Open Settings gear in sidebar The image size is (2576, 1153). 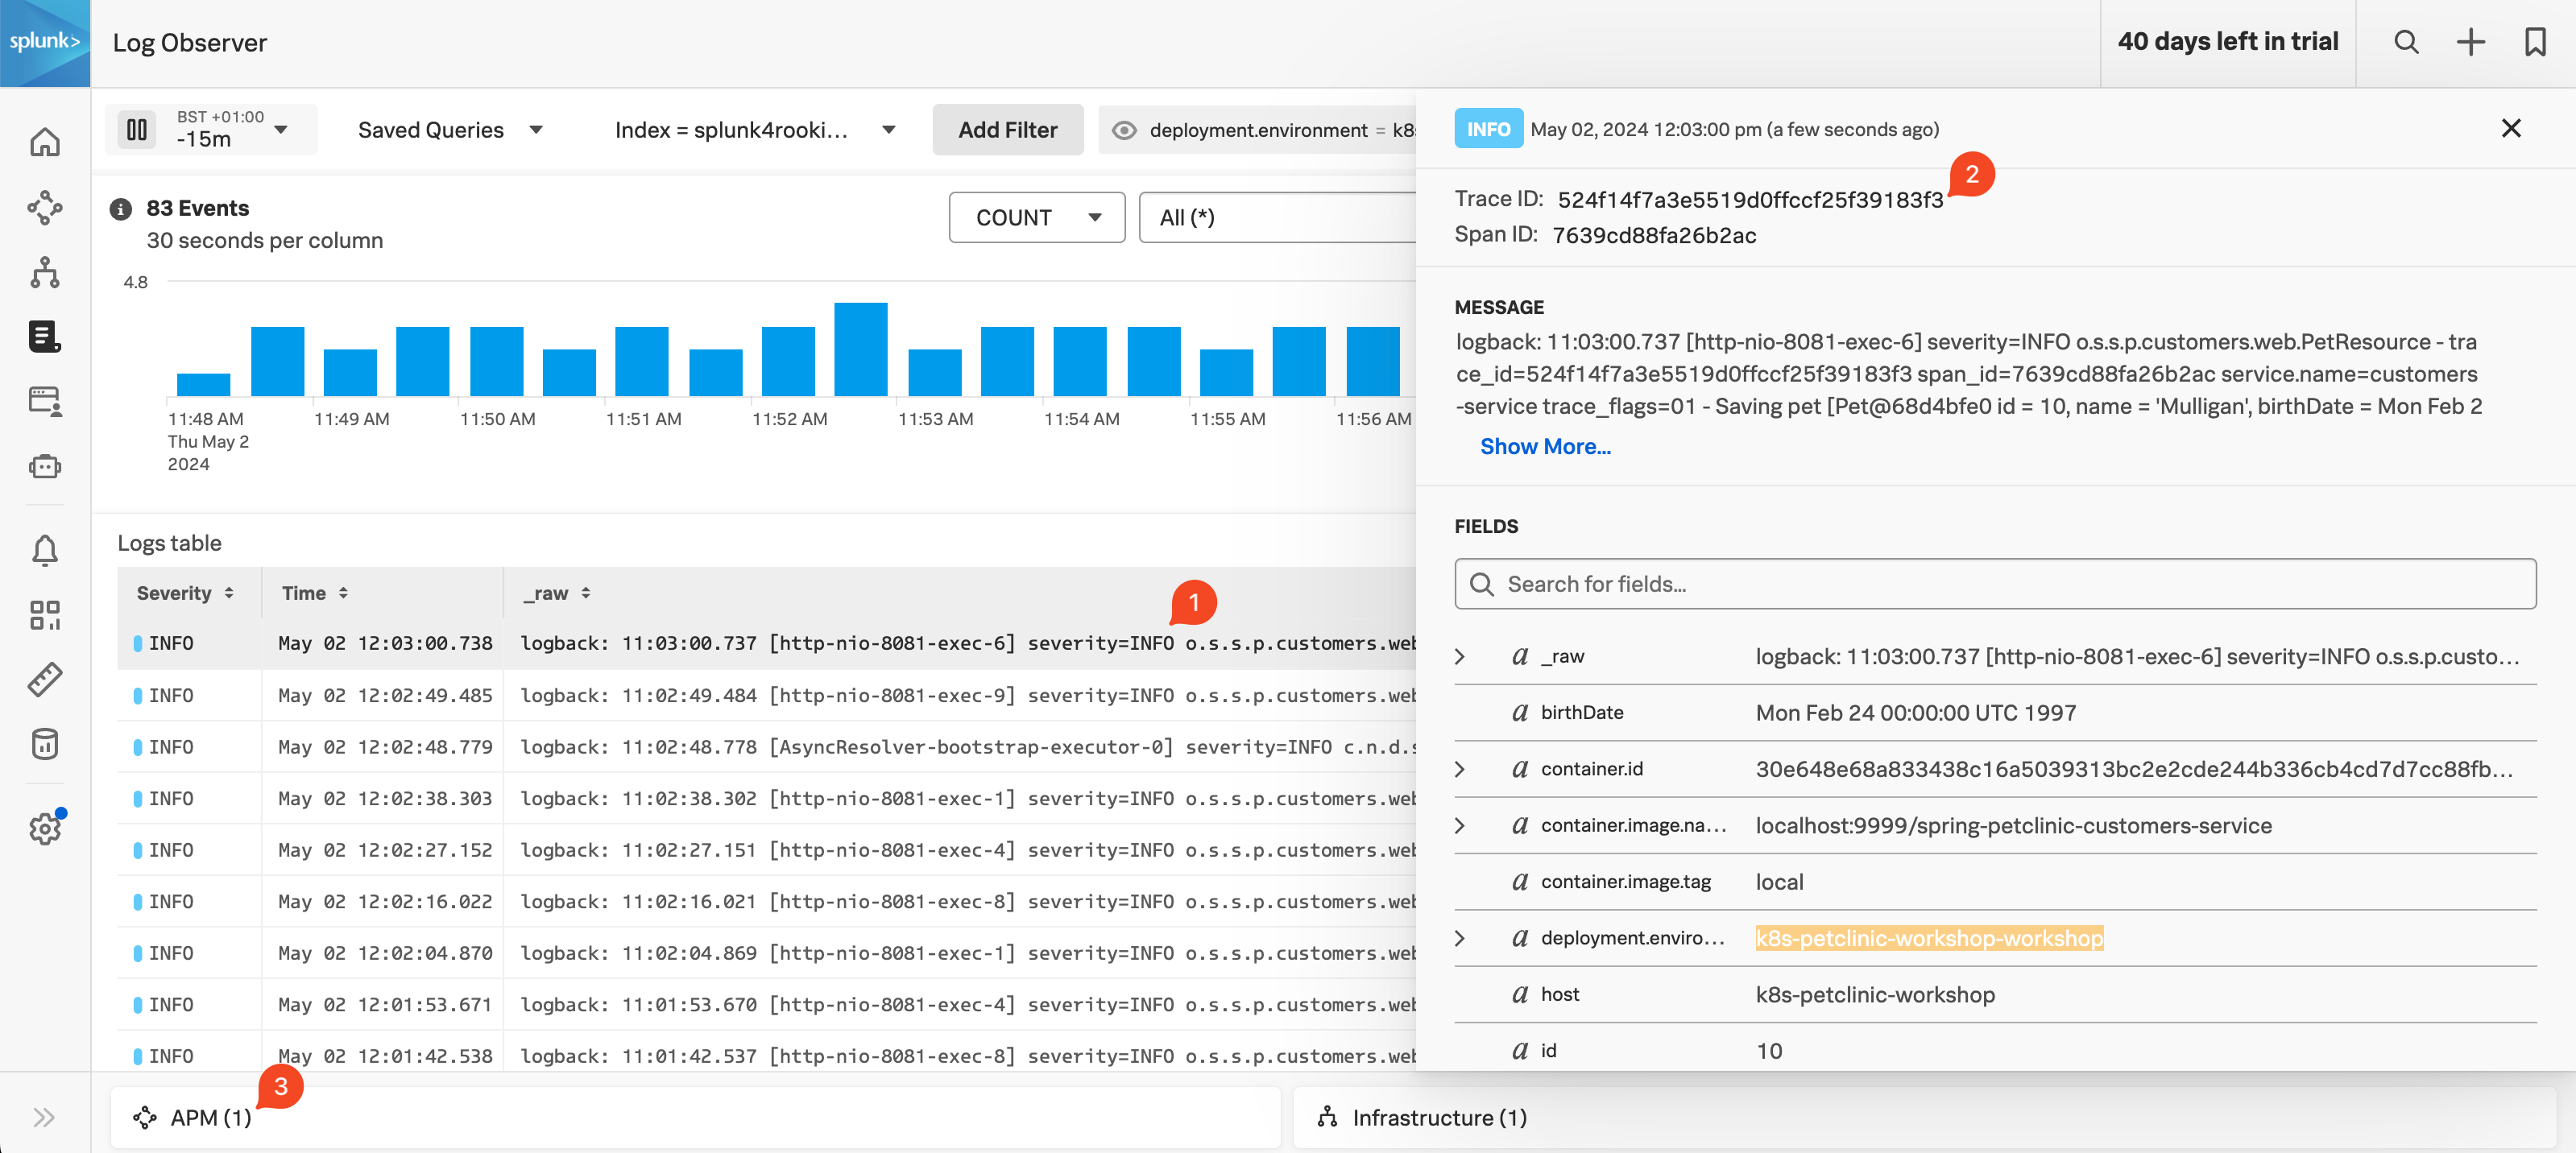click(45, 828)
